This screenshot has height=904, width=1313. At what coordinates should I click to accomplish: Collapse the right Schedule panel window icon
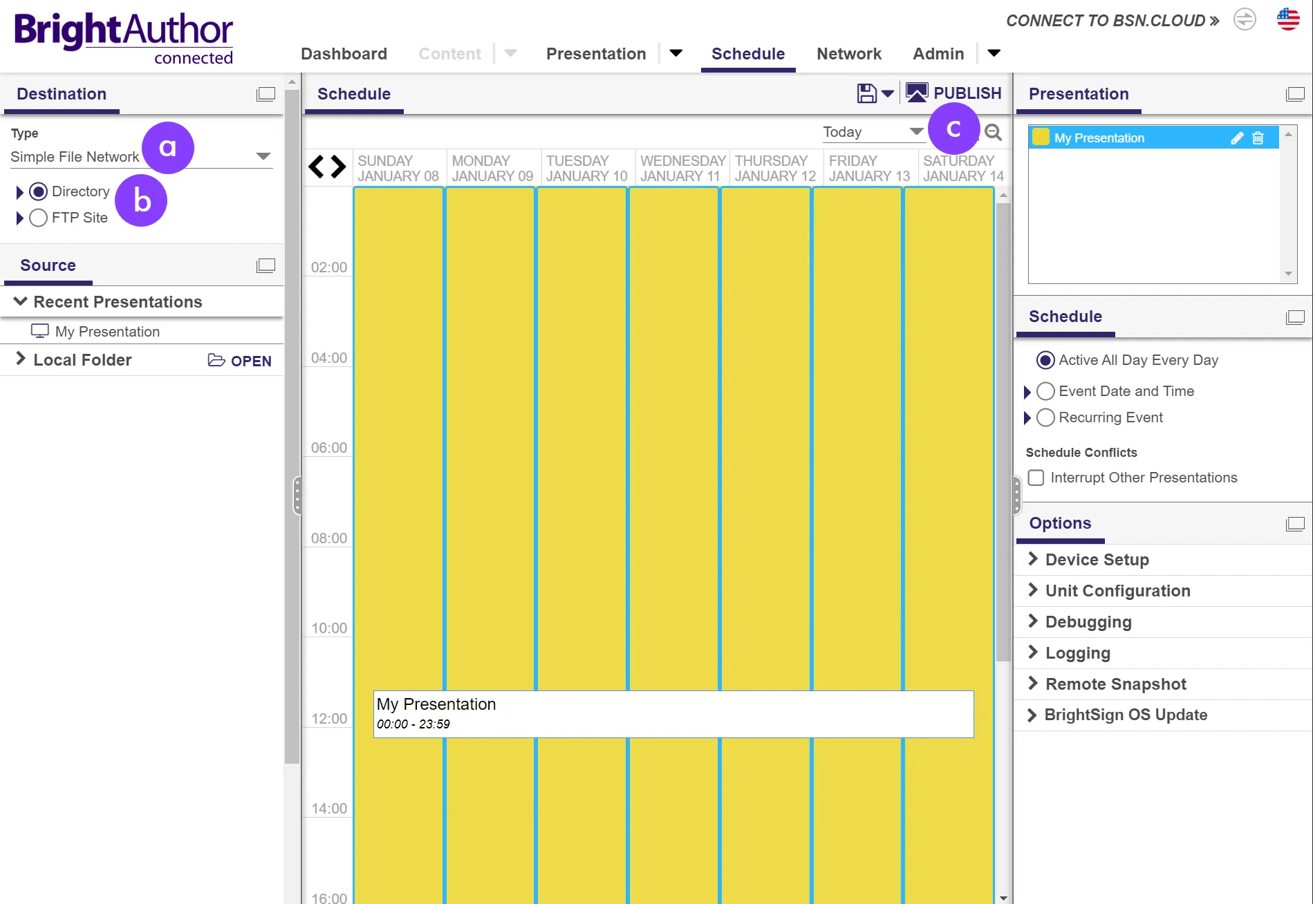(x=1295, y=317)
